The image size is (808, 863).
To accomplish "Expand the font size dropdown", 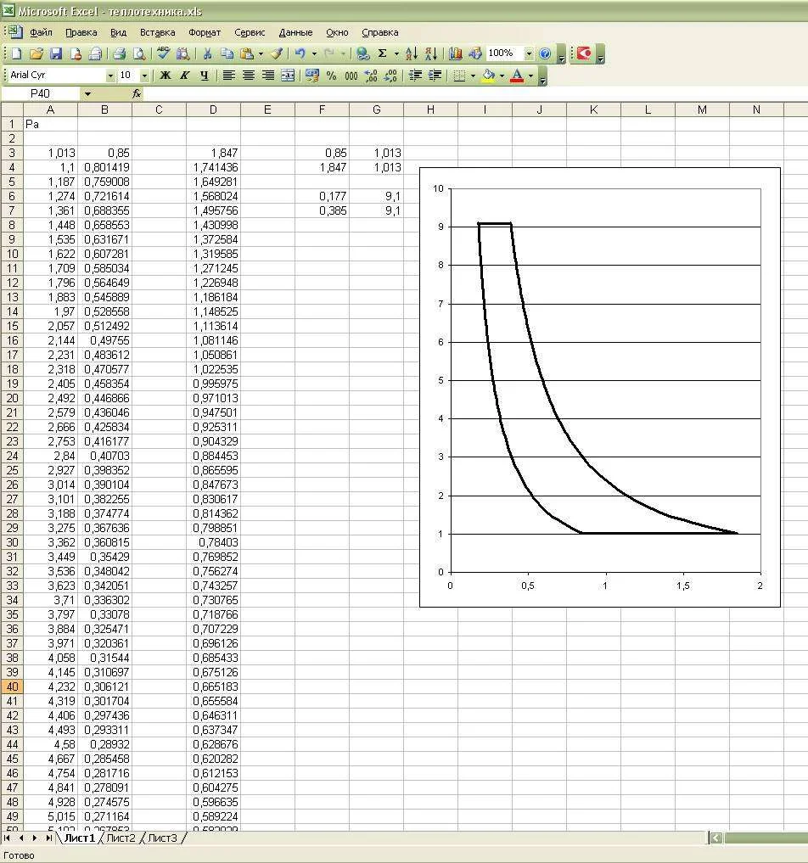I will tap(143, 76).
